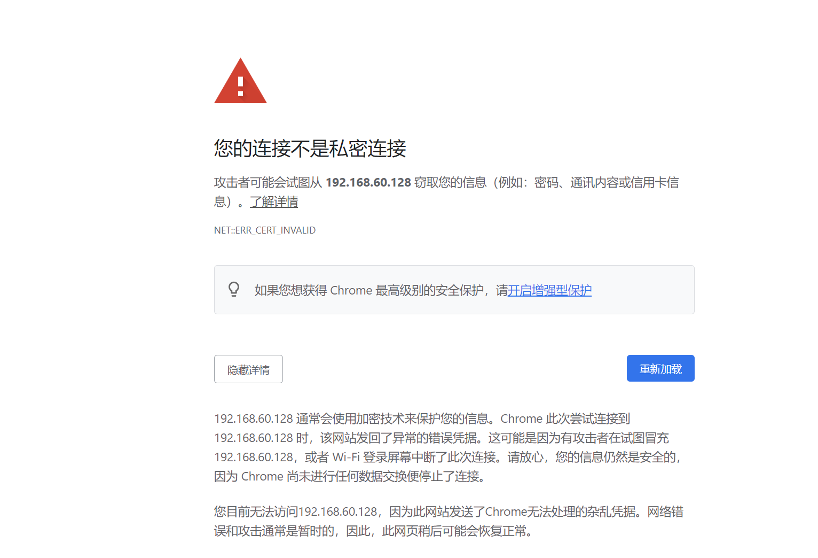Collapse details using the 隐藏详情 button

click(x=248, y=369)
